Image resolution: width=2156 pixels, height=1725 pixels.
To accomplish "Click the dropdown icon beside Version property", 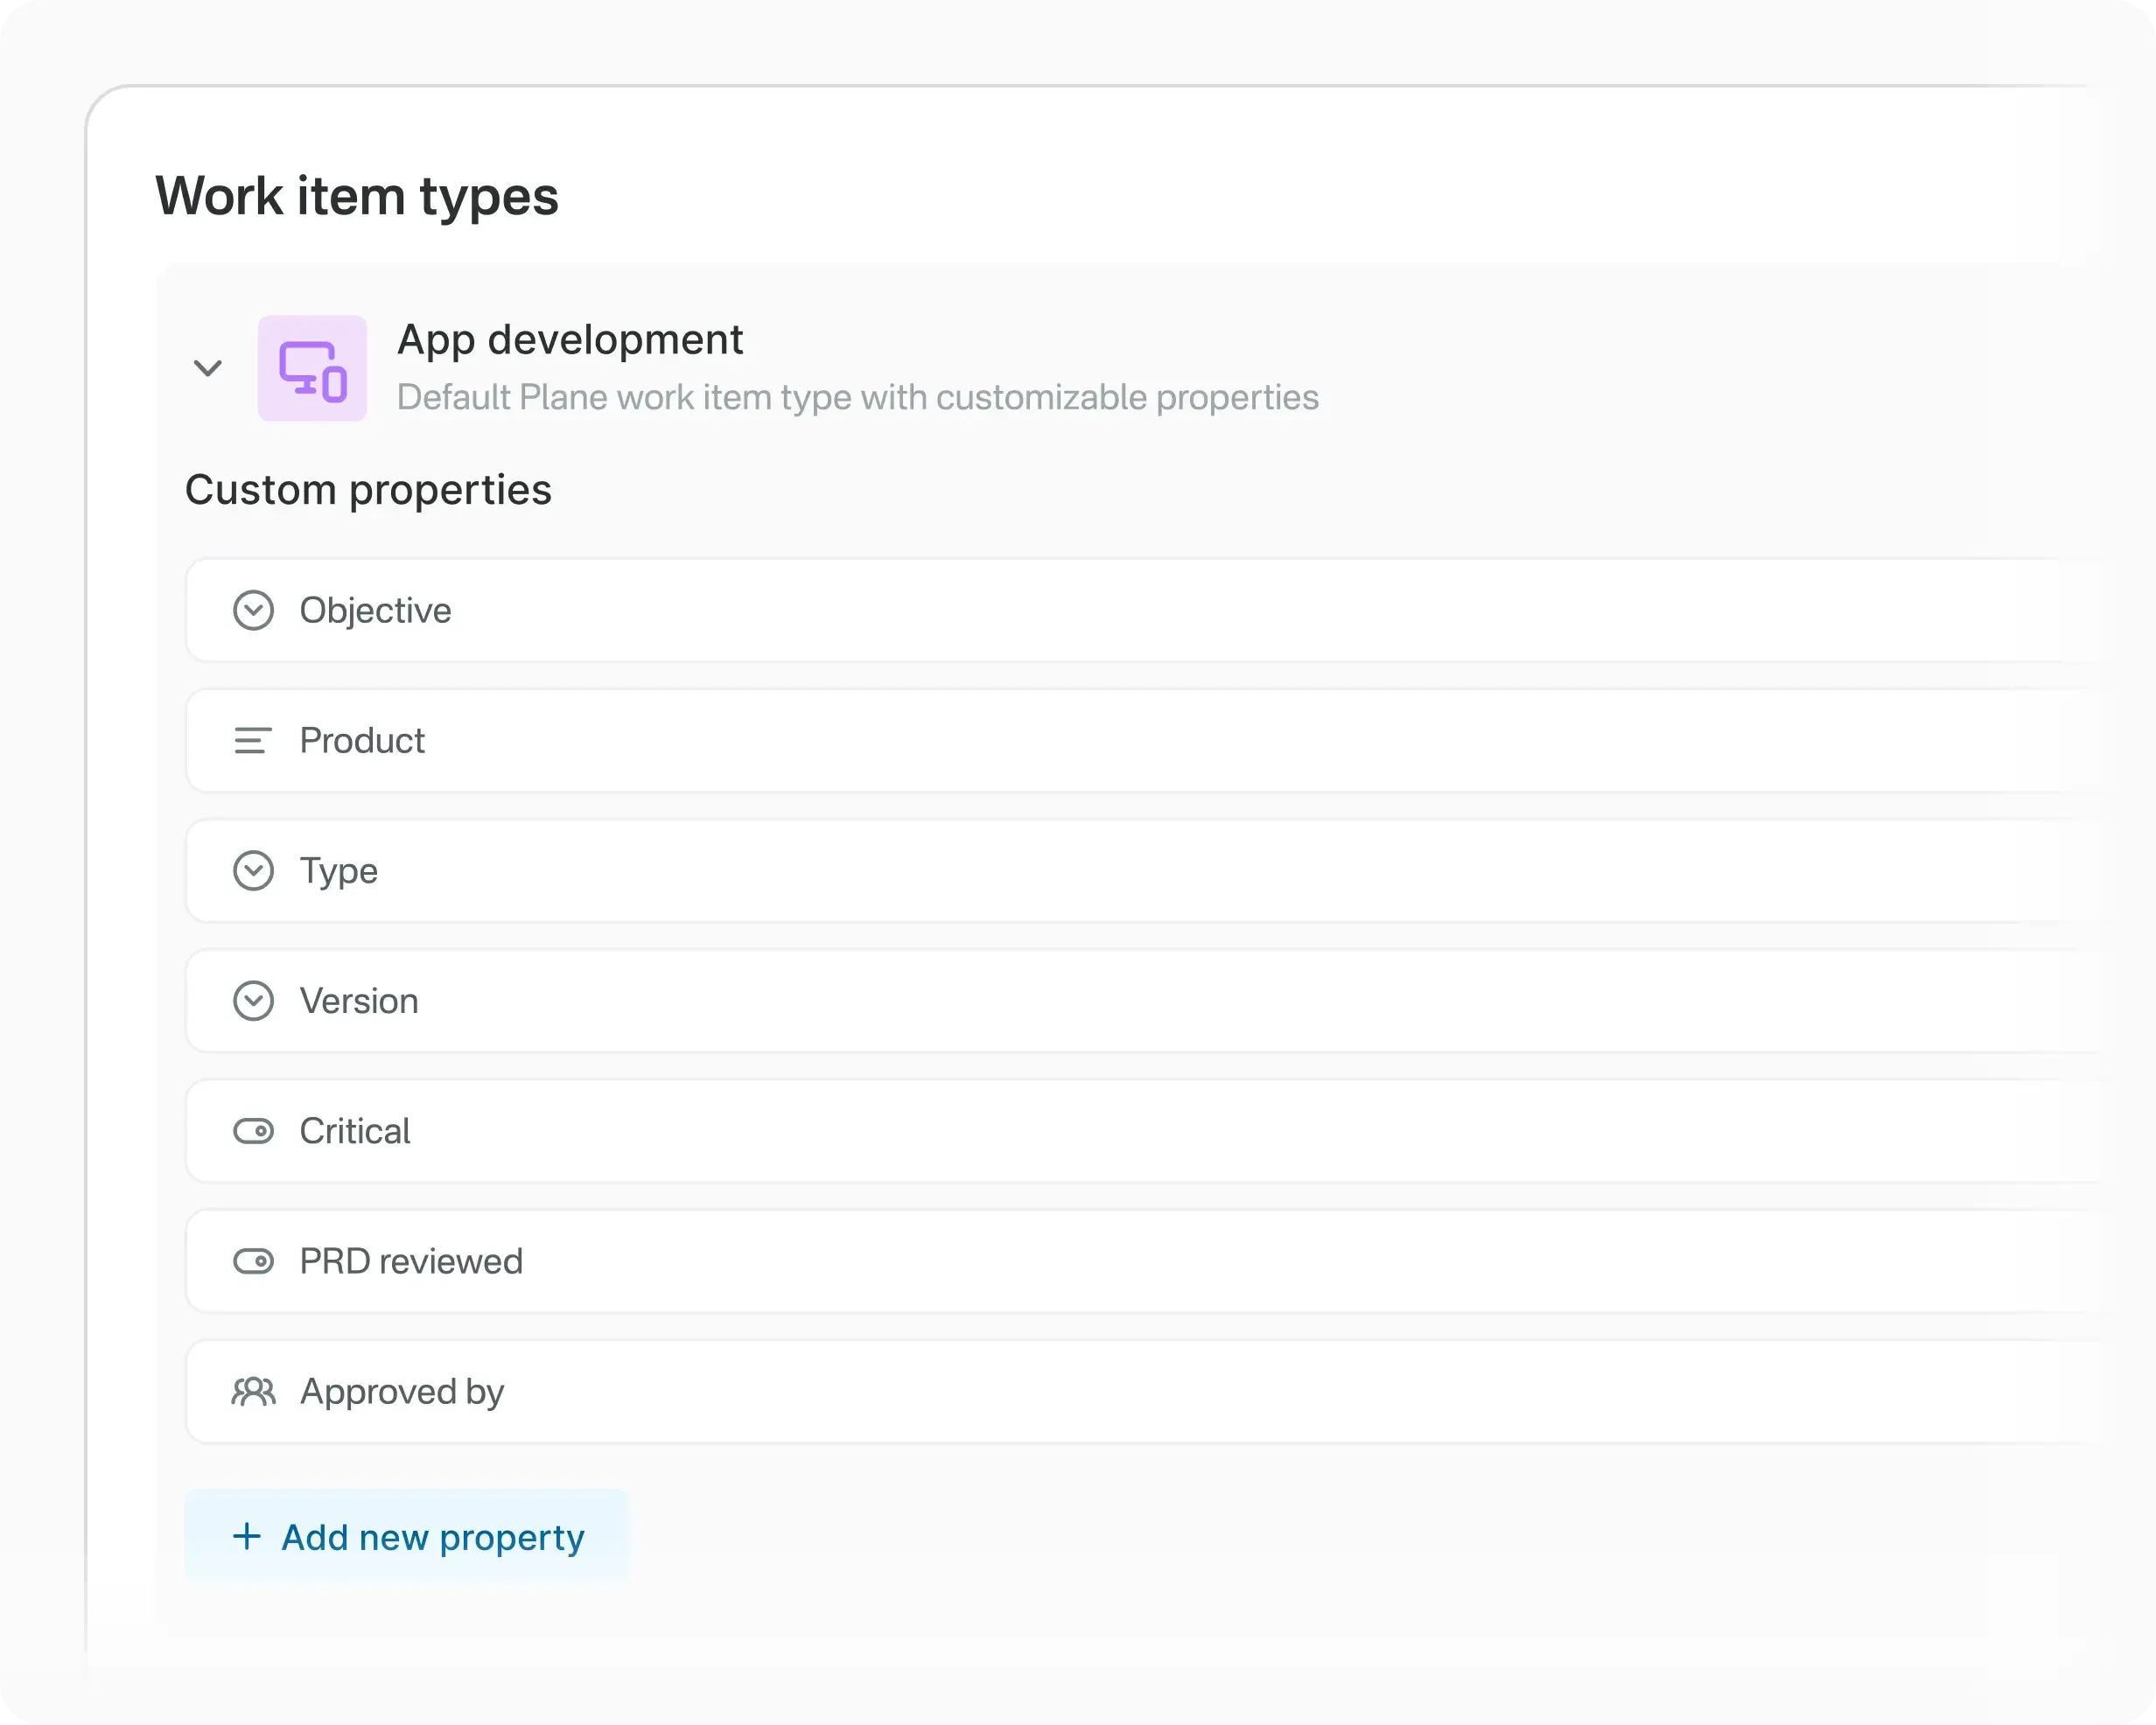I will [x=254, y=1000].
